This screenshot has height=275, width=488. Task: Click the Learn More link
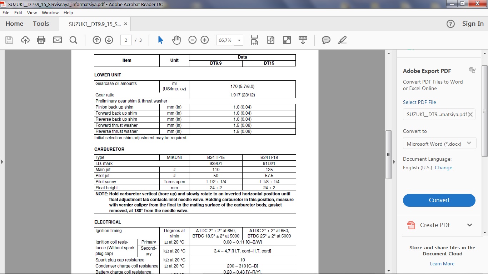[442, 264]
